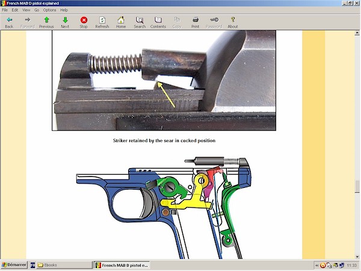
Task: Expand hidden tray icons chevron
Action: click(317, 266)
